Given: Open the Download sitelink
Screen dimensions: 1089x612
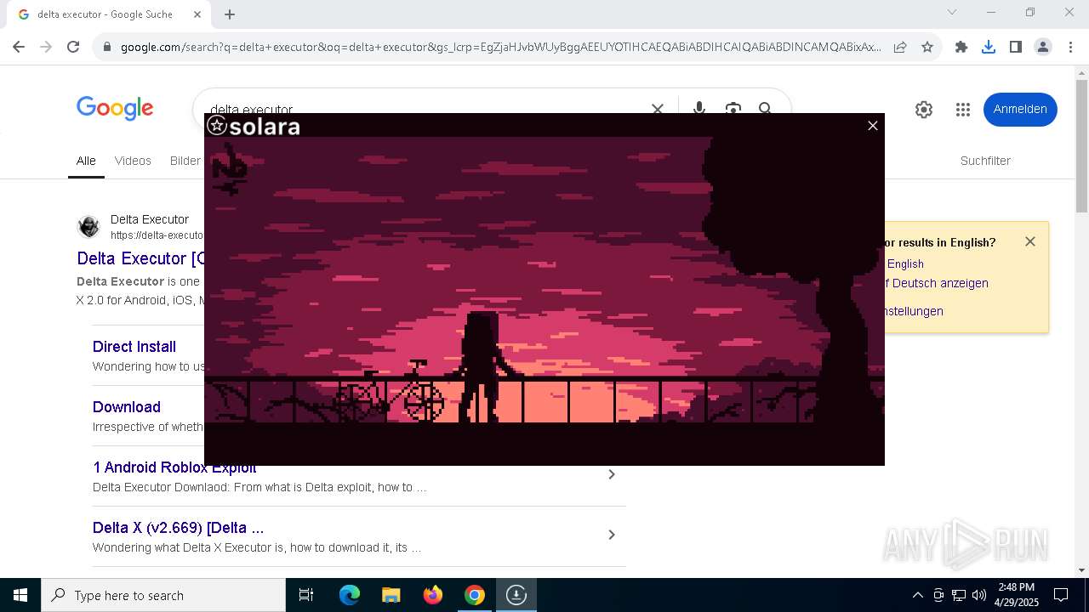Looking at the screenshot, I should (x=127, y=407).
